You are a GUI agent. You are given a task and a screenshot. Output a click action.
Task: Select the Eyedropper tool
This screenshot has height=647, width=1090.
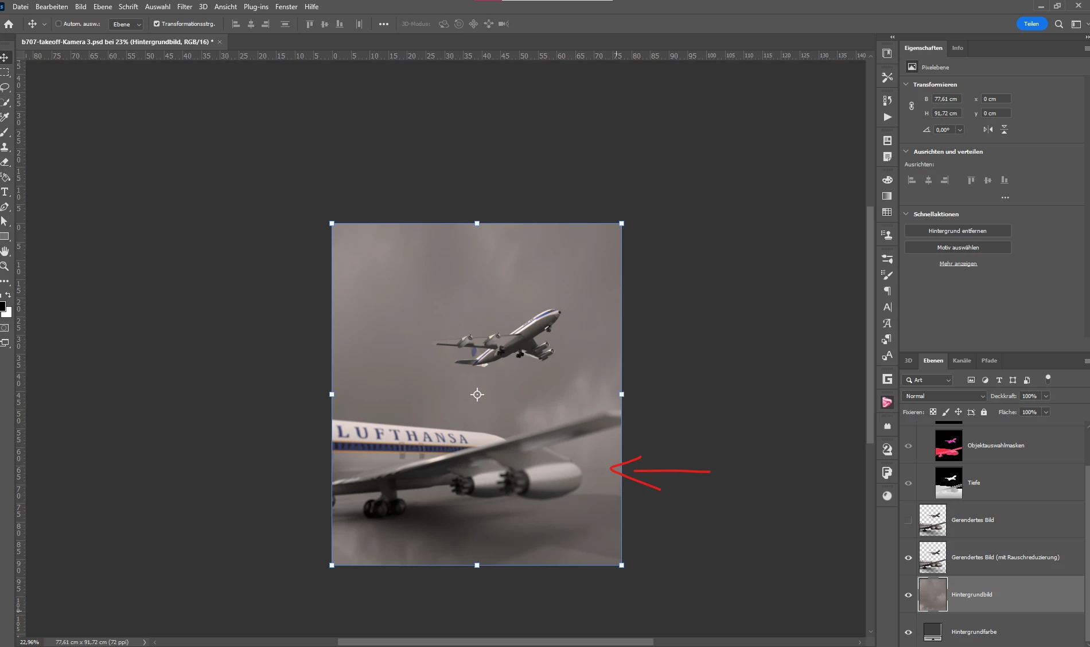(x=5, y=117)
